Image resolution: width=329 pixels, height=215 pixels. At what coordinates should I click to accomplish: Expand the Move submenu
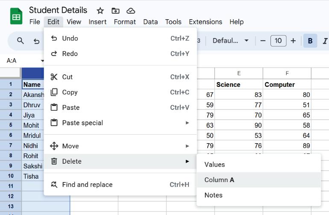point(120,146)
